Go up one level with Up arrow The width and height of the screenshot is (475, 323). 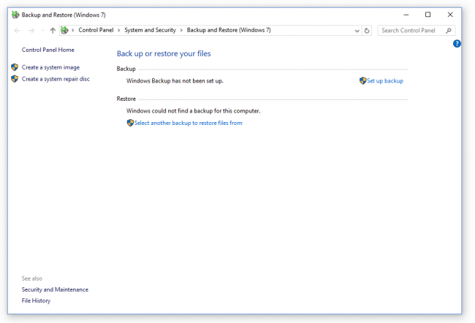pyautogui.click(x=53, y=30)
